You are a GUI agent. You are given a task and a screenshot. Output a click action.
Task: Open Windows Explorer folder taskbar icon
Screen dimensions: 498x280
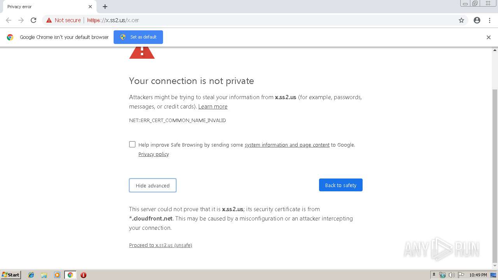click(44, 275)
